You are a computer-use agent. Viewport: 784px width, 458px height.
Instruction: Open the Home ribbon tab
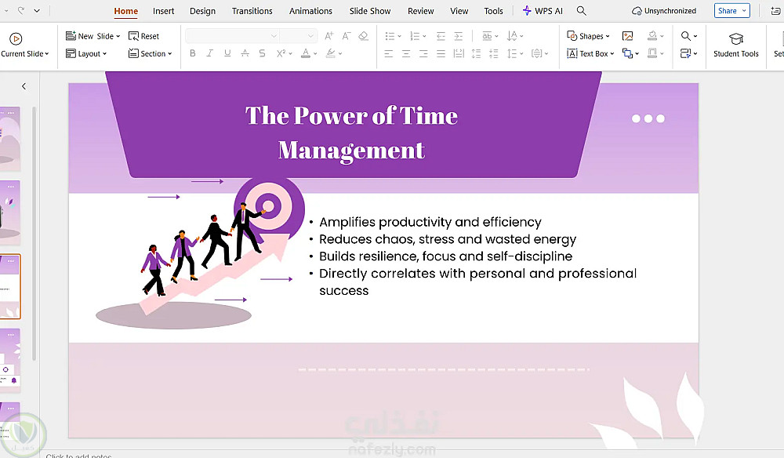pos(126,11)
